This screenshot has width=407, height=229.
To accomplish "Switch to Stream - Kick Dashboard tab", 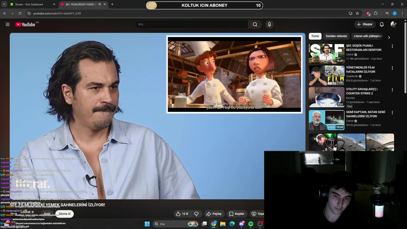I will pyautogui.click(x=32, y=4).
